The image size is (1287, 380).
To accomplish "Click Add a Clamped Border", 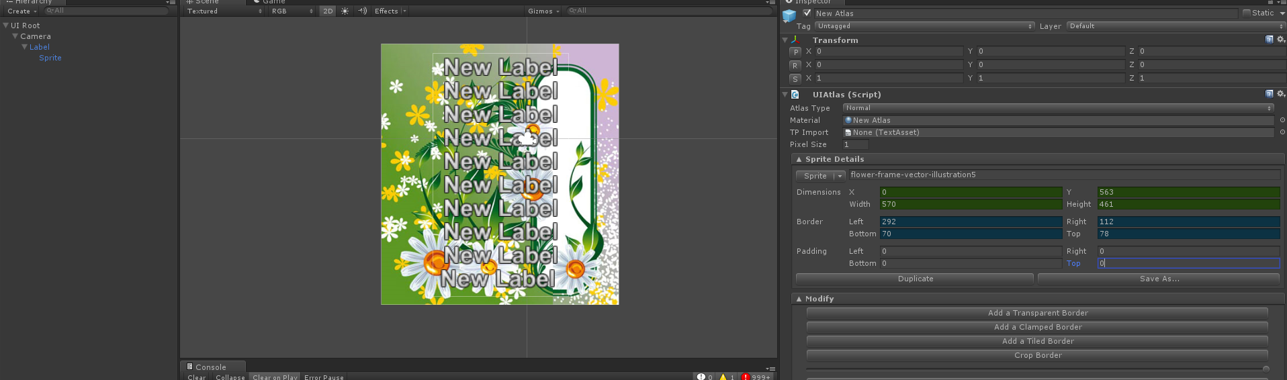I will click(1037, 327).
